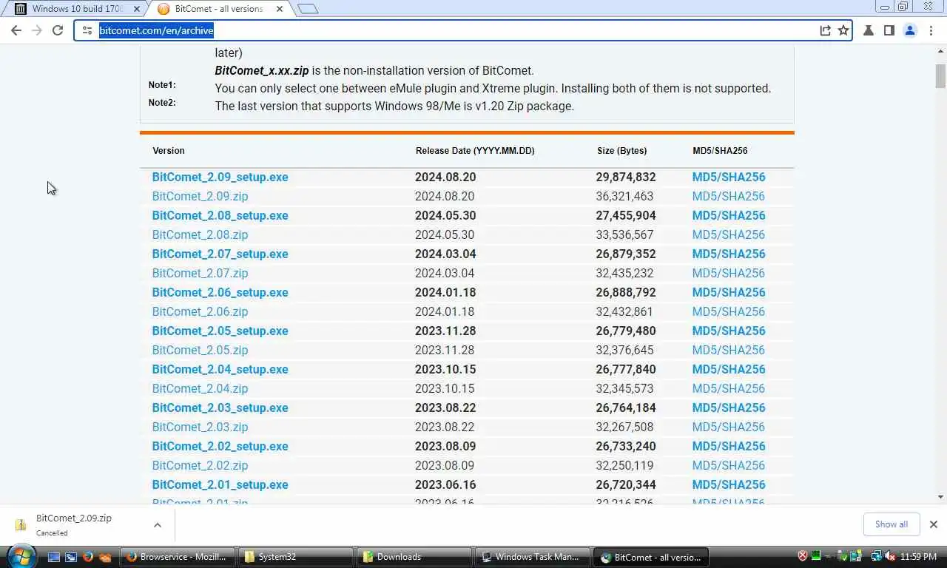Click the browser Back arrow
Viewport: 947px width, 568px height.
tap(16, 30)
